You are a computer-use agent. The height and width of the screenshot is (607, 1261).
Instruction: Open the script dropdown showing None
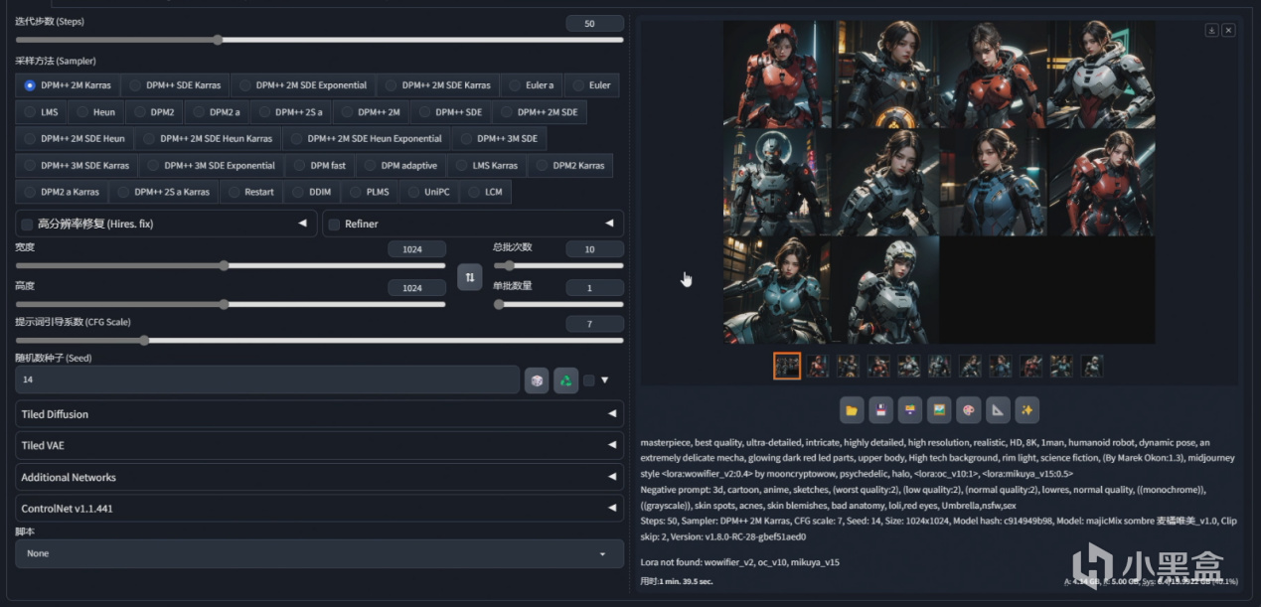point(319,553)
